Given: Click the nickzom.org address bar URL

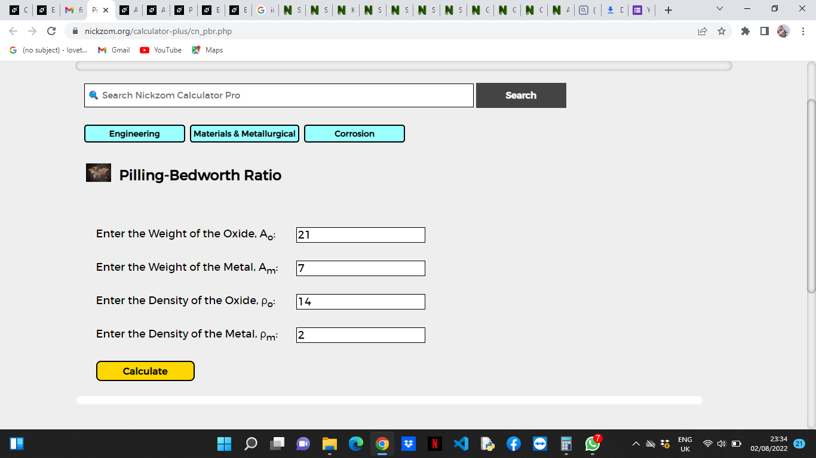Looking at the screenshot, I should (158, 31).
